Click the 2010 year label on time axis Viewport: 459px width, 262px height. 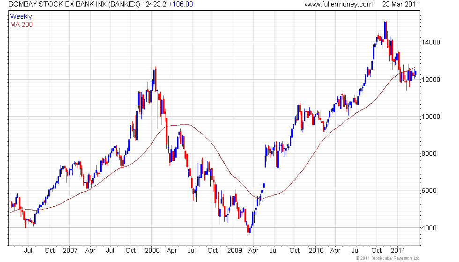(x=316, y=251)
